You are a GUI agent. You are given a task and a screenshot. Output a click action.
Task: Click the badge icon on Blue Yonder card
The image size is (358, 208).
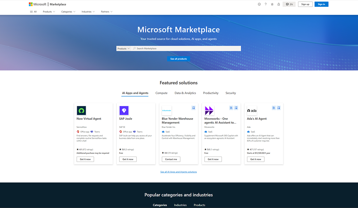193,108
